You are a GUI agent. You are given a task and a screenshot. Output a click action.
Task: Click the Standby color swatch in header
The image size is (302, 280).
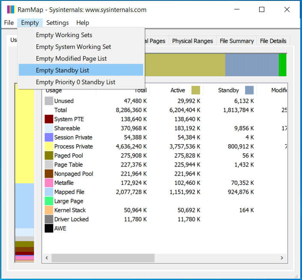[x=249, y=90]
